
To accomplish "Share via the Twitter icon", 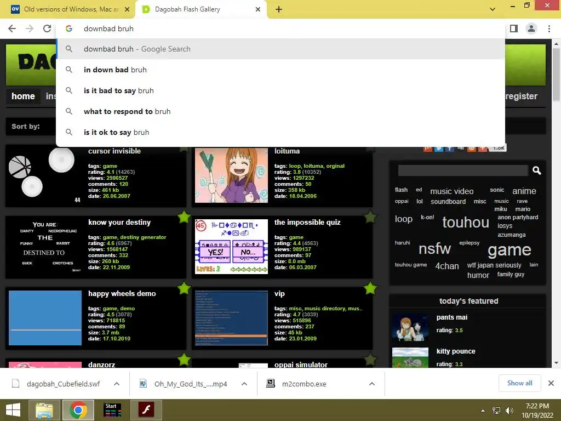I will click(439, 148).
